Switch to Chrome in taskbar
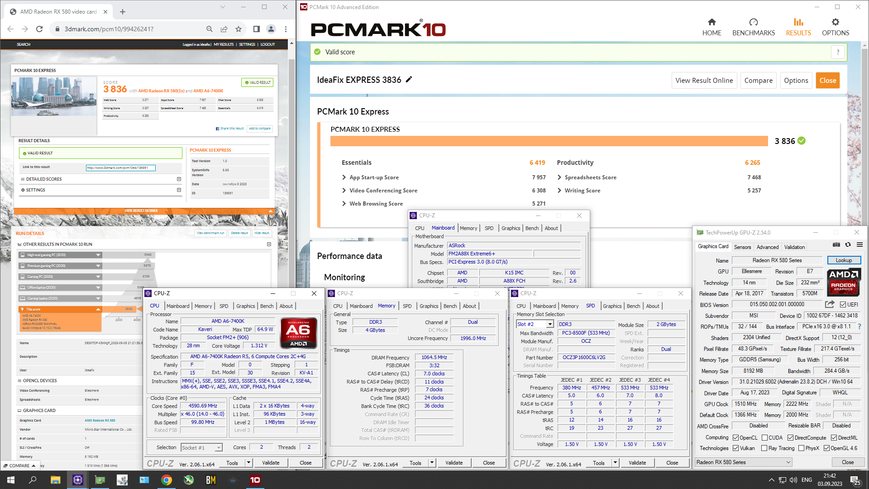 click(x=167, y=480)
